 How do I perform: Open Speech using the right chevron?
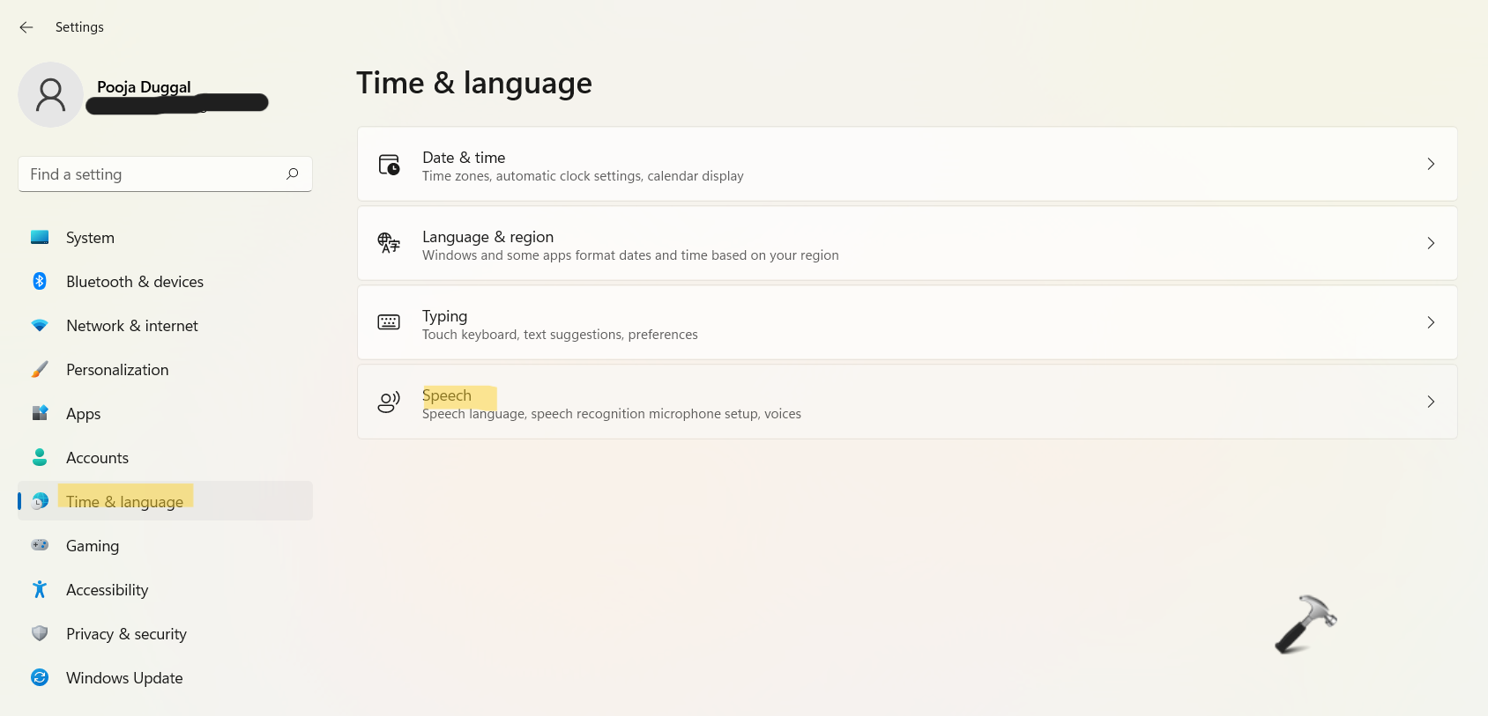point(1430,402)
